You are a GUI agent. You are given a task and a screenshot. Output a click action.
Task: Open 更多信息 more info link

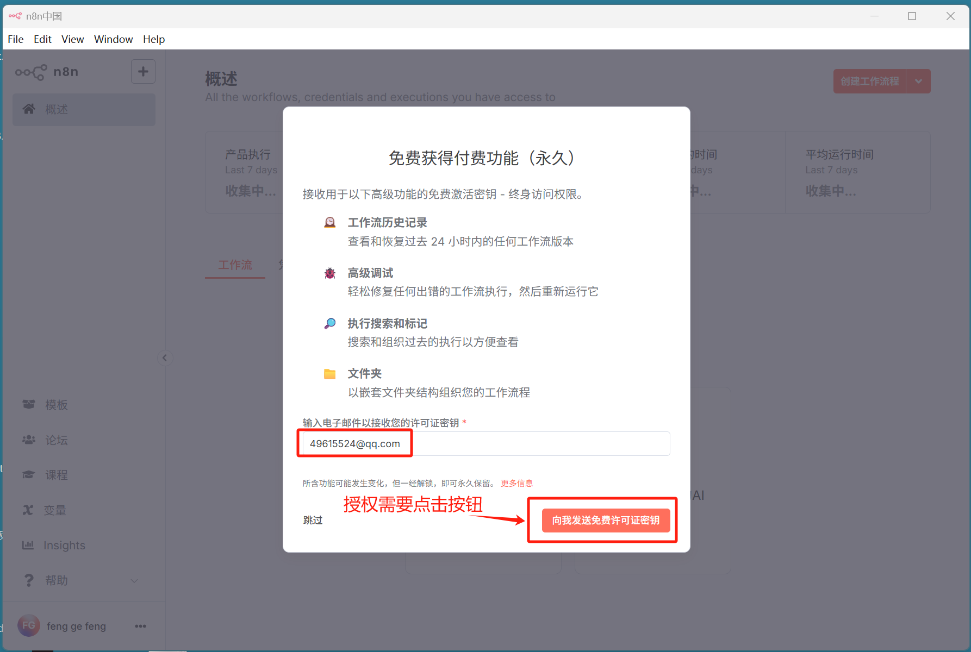516,483
